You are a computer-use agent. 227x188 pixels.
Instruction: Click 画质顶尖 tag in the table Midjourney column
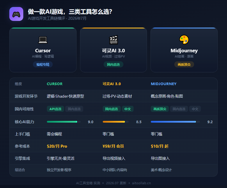[160, 109]
